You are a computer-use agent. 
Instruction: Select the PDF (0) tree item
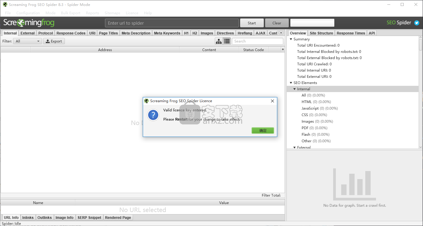[314, 128]
